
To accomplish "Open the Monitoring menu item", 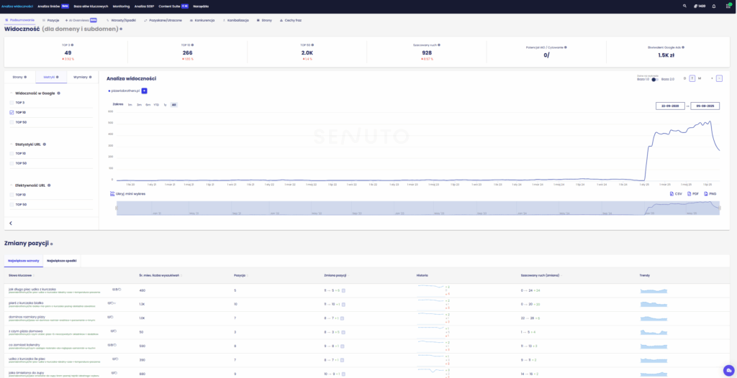I will (x=121, y=6).
